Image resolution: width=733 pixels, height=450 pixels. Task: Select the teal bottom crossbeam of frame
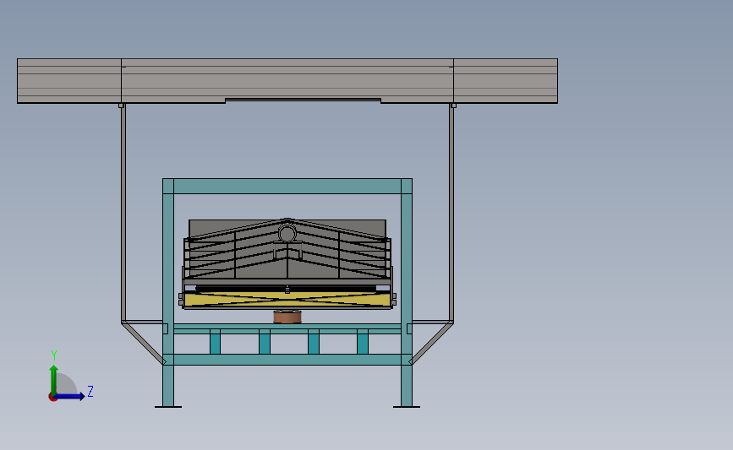pyautogui.click(x=287, y=360)
